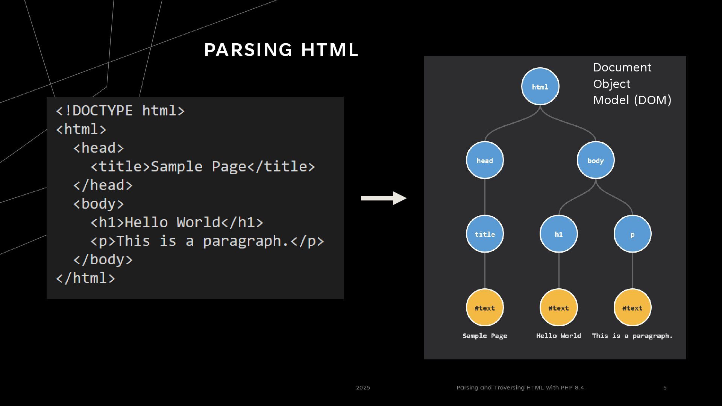Click the PARSING HTML slide title
Image resolution: width=722 pixels, height=406 pixels.
point(281,50)
